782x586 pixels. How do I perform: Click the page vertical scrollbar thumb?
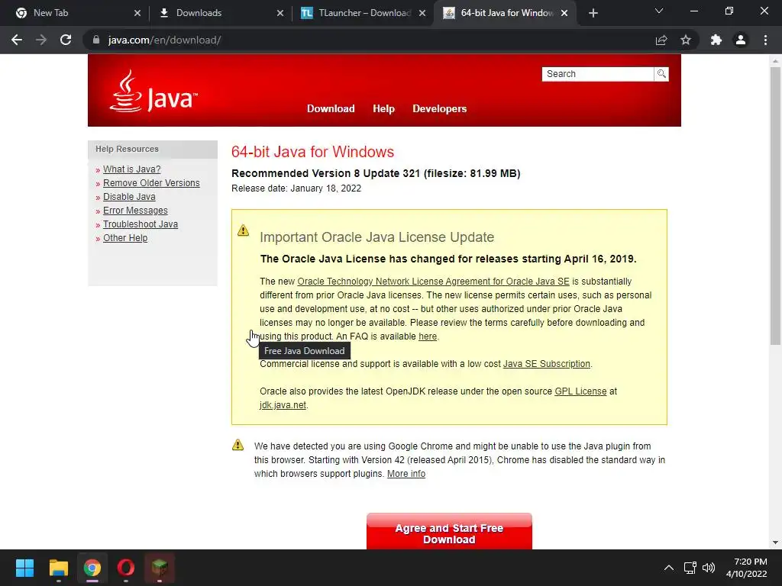[x=775, y=205]
